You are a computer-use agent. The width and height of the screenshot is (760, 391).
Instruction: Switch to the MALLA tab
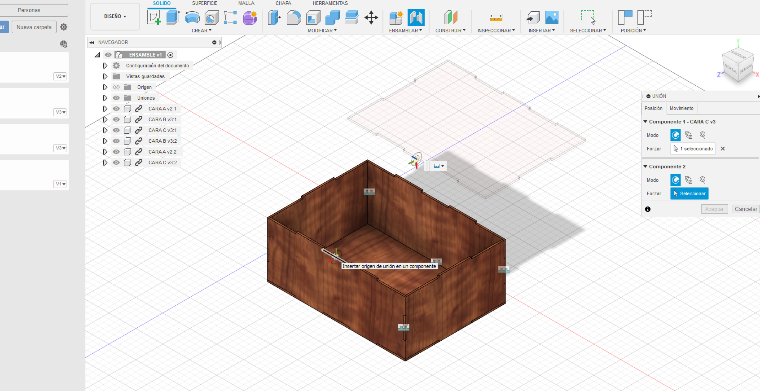point(246,3)
